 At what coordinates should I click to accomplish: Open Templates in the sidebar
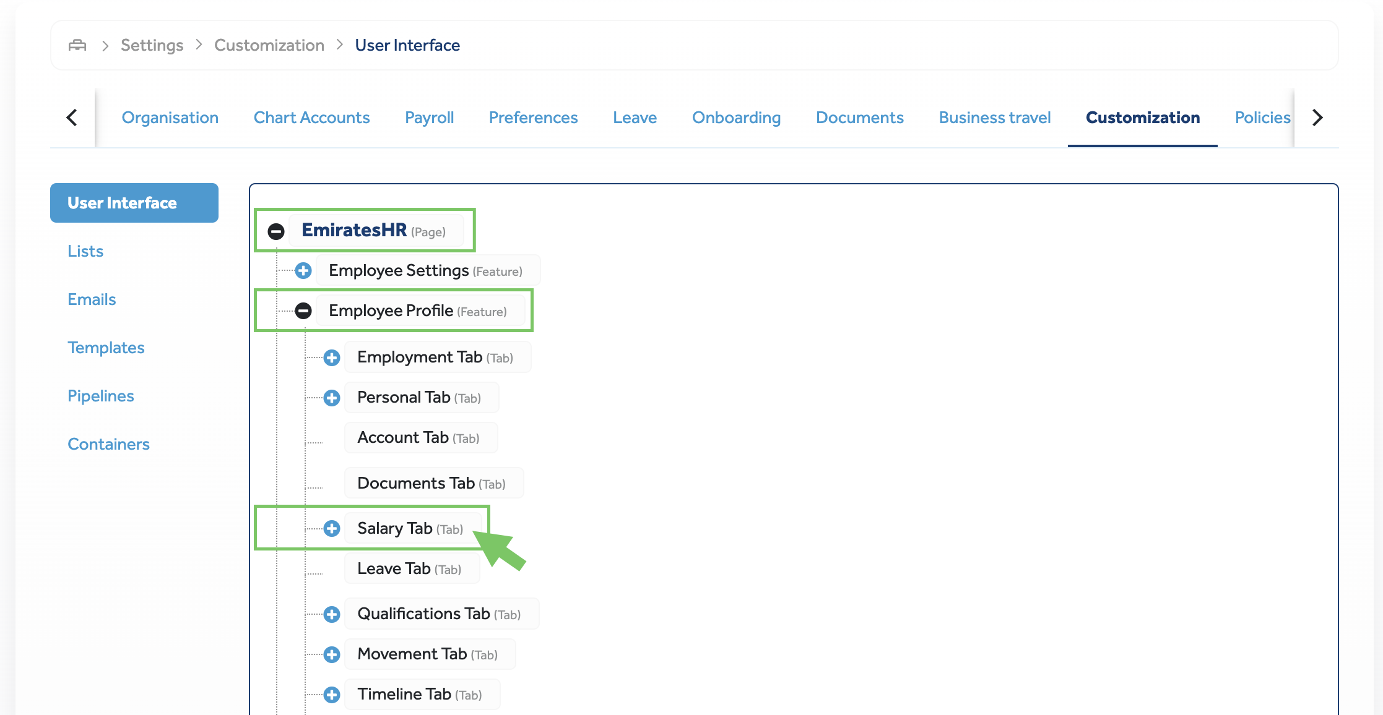pyautogui.click(x=106, y=348)
